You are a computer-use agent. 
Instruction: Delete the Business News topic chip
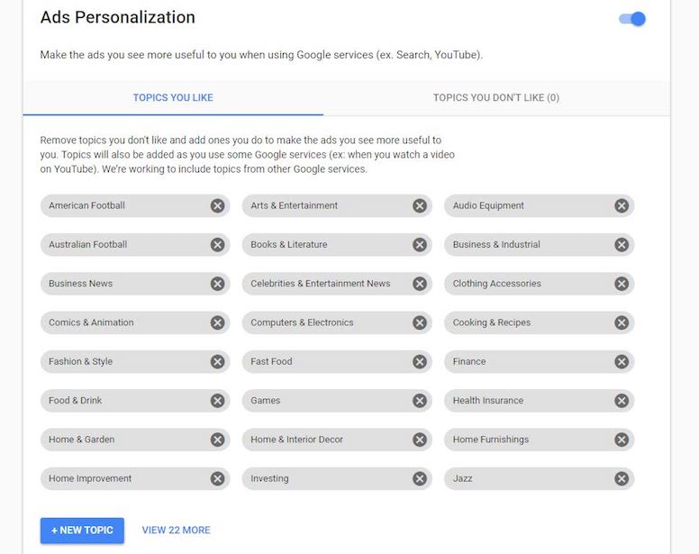217,284
